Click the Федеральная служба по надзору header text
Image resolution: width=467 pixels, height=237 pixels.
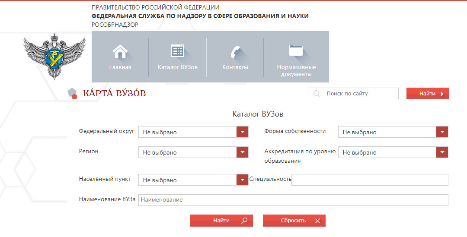tap(200, 16)
